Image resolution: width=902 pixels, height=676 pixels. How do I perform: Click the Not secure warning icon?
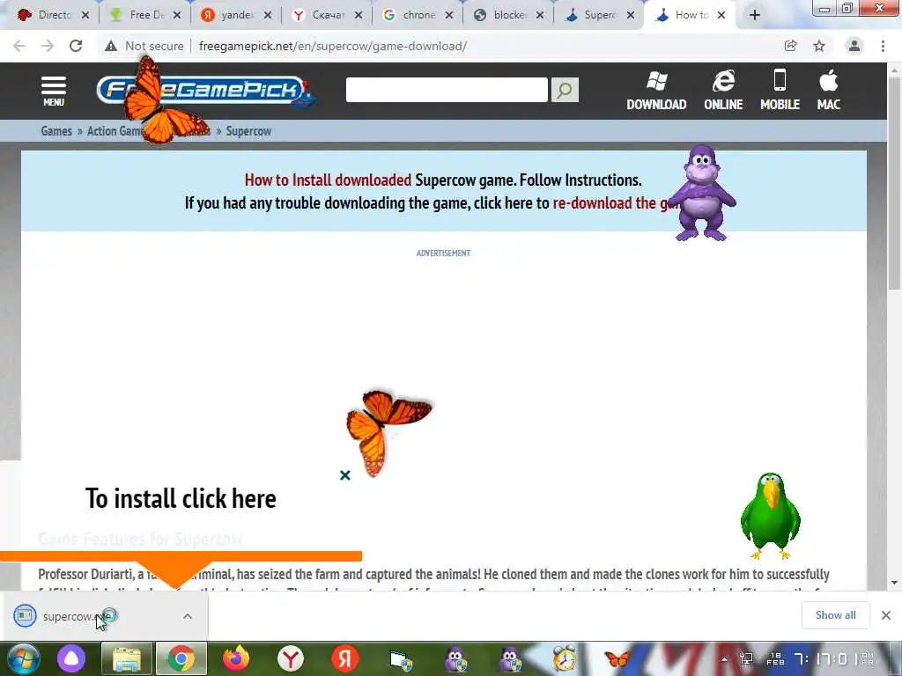(111, 46)
